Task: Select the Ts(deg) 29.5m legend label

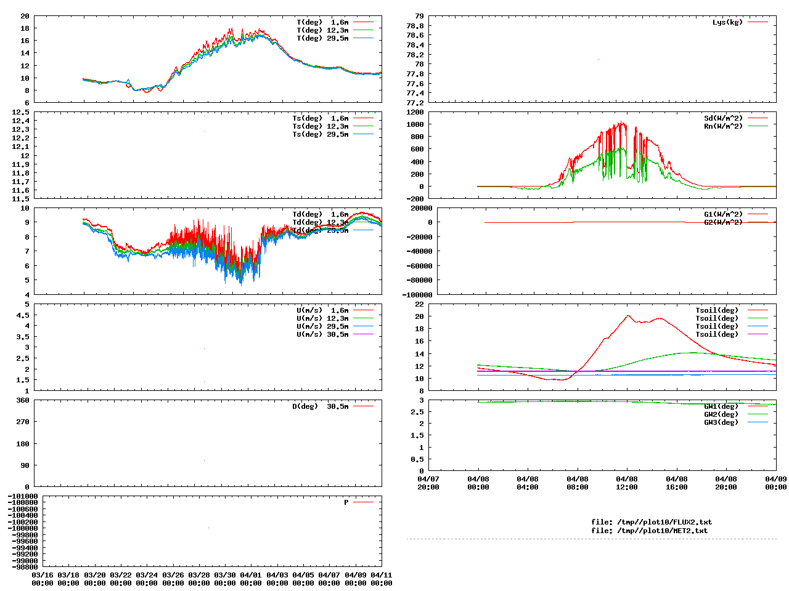Action: [x=321, y=134]
